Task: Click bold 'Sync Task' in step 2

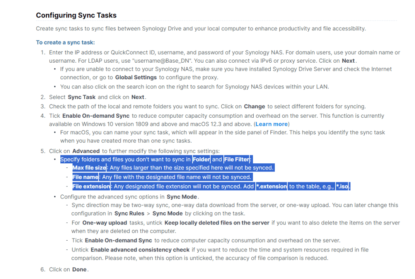Action: pyautogui.click(x=81, y=97)
